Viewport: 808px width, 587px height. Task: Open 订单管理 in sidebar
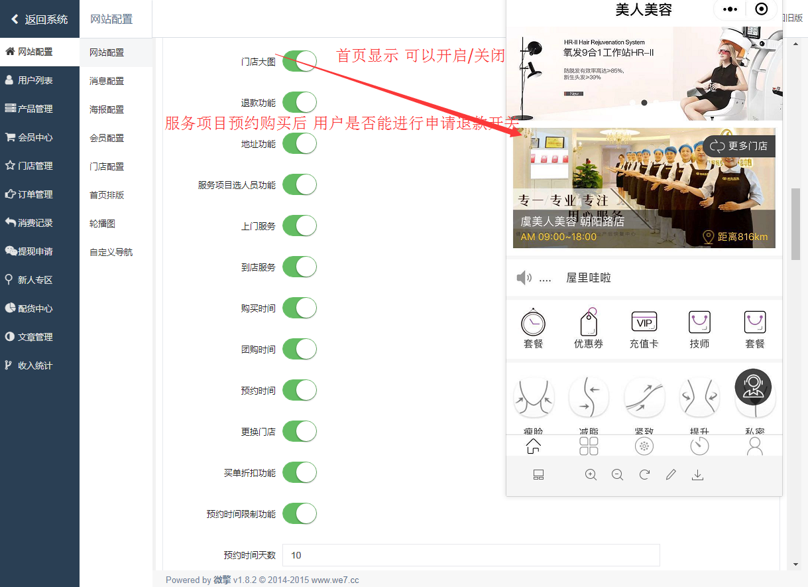tap(40, 194)
